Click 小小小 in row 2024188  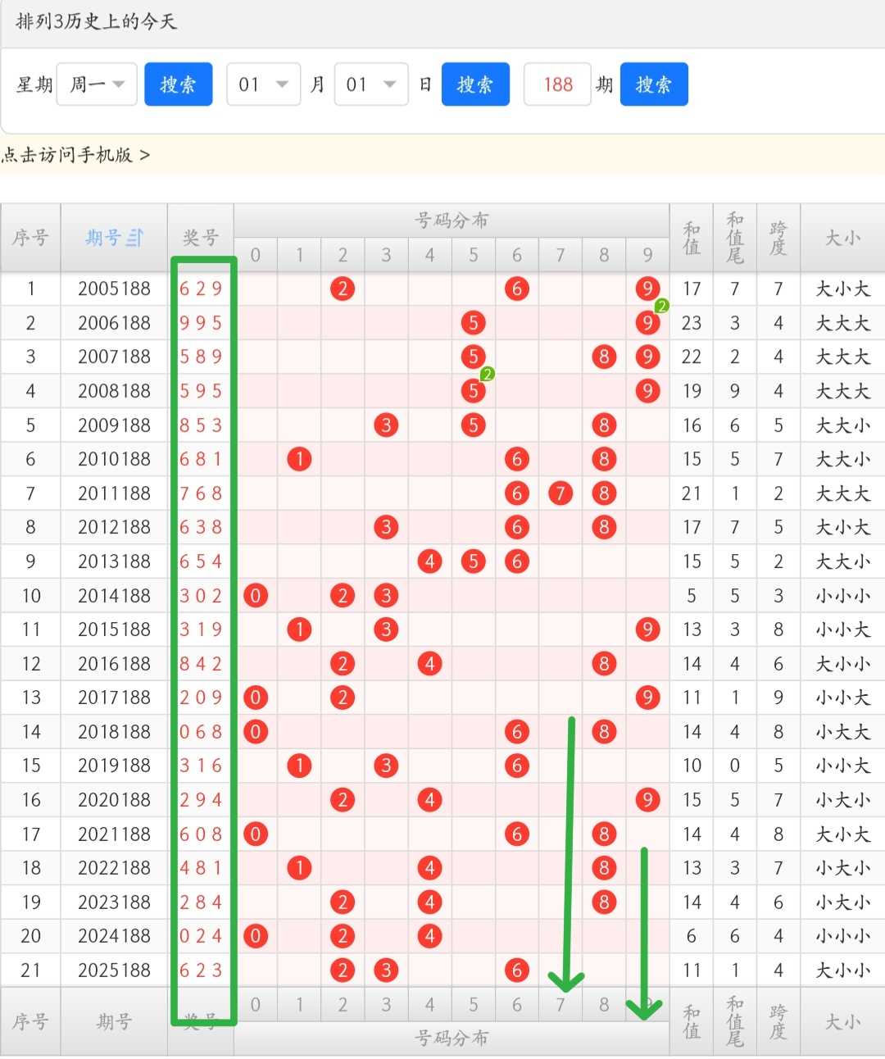[842, 936]
